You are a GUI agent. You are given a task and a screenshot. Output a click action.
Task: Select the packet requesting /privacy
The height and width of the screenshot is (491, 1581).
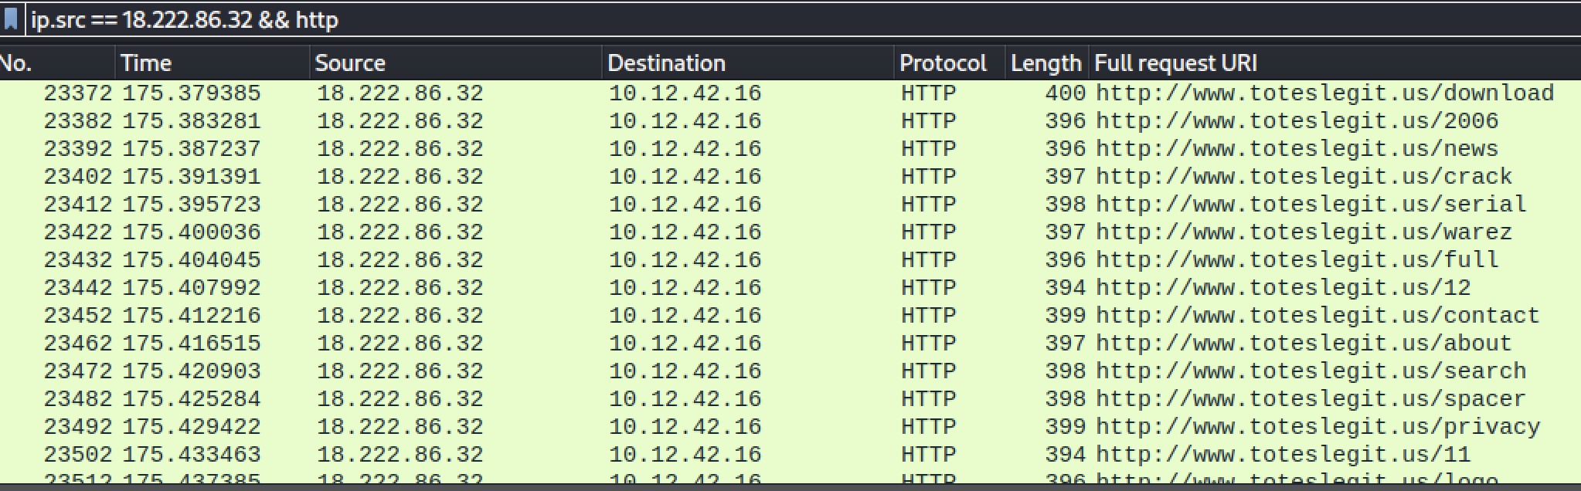click(773, 427)
